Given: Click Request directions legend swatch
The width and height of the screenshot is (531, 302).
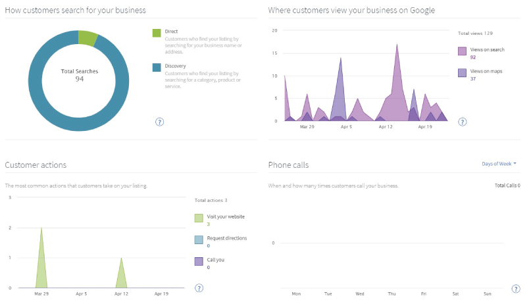Looking at the screenshot, I should (199, 239).
